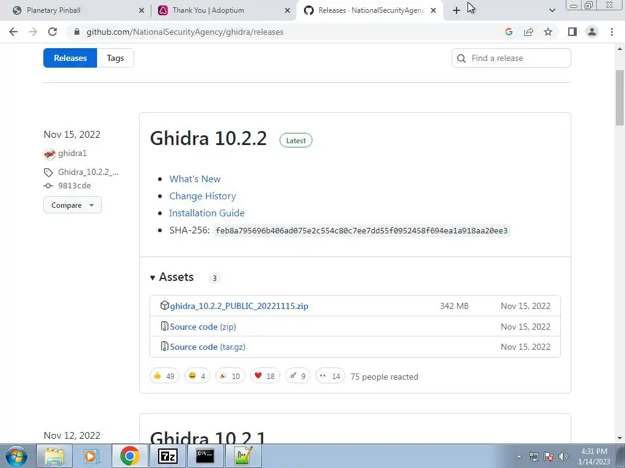
Task: Close the Planetary Pinball tab
Action: (141, 10)
